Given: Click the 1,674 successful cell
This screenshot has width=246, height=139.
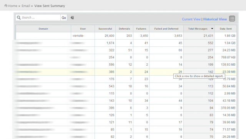Looking at the screenshot, I should [105, 43].
